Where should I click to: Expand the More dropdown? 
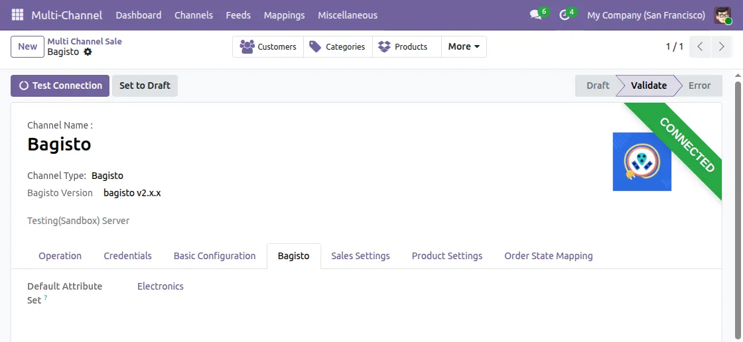(x=464, y=47)
